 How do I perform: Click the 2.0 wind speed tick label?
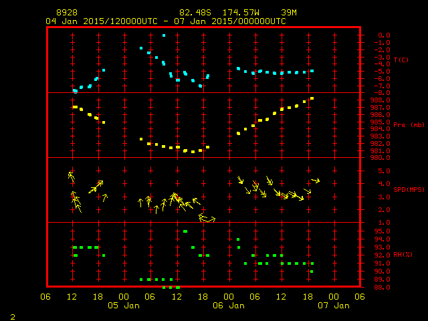(x=384, y=209)
